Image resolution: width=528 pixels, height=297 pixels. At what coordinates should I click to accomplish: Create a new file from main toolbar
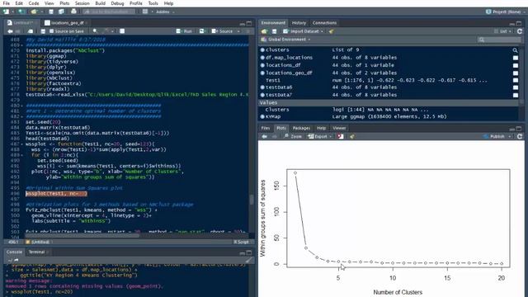pyautogui.click(x=6, y=12)
